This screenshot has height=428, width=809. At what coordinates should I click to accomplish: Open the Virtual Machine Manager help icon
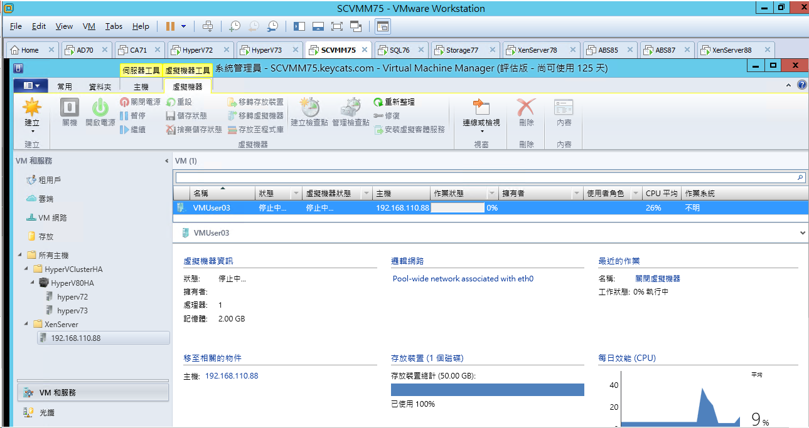[x=802, y=85]
